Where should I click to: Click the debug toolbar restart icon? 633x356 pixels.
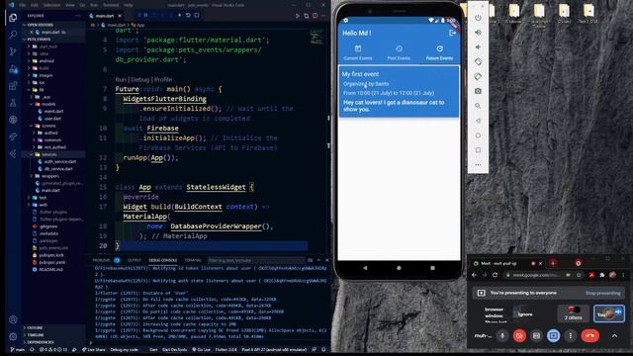pyautogui.click(x=188, y=16)
